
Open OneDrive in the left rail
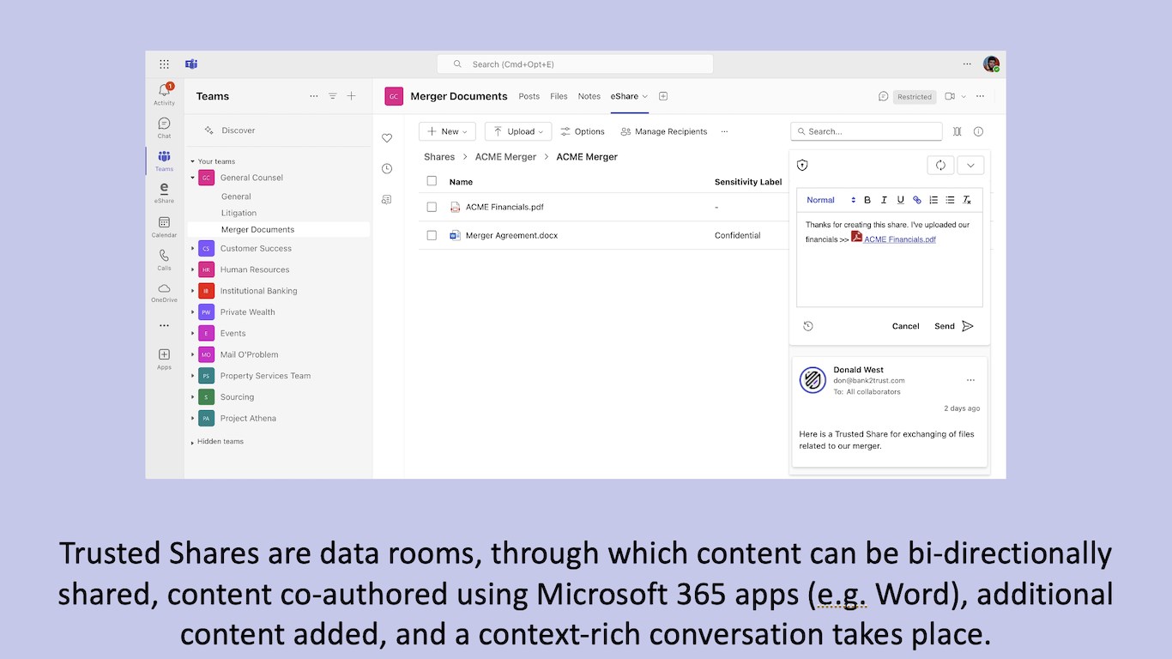coord(164,293)
